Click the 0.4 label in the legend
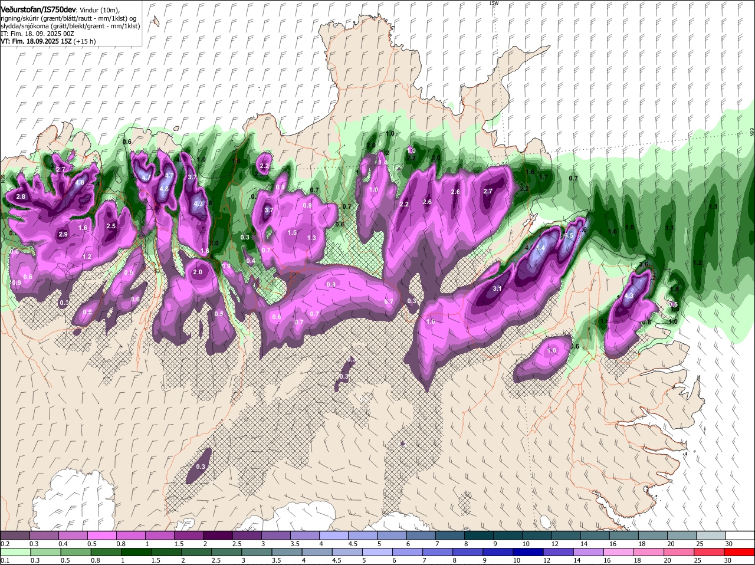The height and width of the screenshot is (565, 755). (x=63, y=544)
